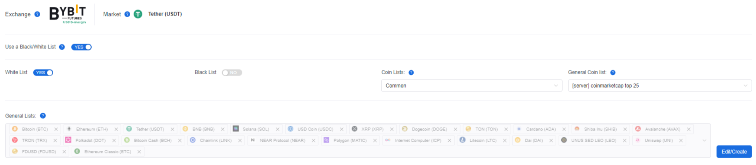Click the Bitcoin (BTC) coin icon
Viewport: 756px width, 165px height.
(15, 129)
